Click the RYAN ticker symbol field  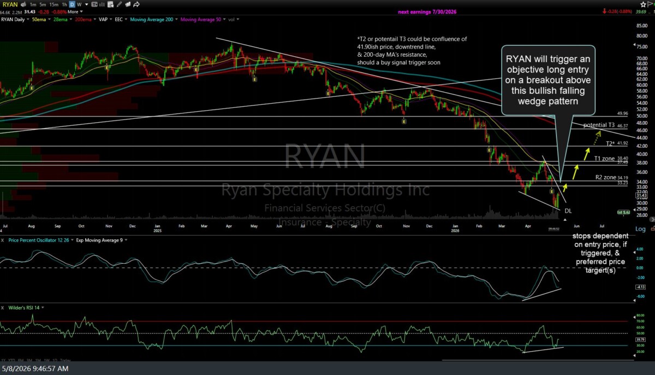coord(10,4)
